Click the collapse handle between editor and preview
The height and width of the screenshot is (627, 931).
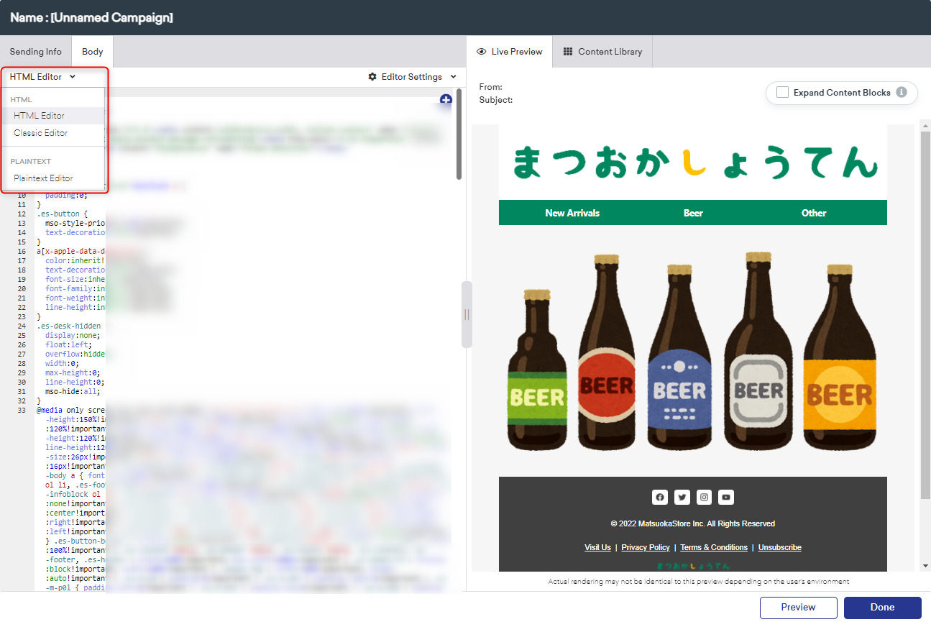click(x=467, y=313)
